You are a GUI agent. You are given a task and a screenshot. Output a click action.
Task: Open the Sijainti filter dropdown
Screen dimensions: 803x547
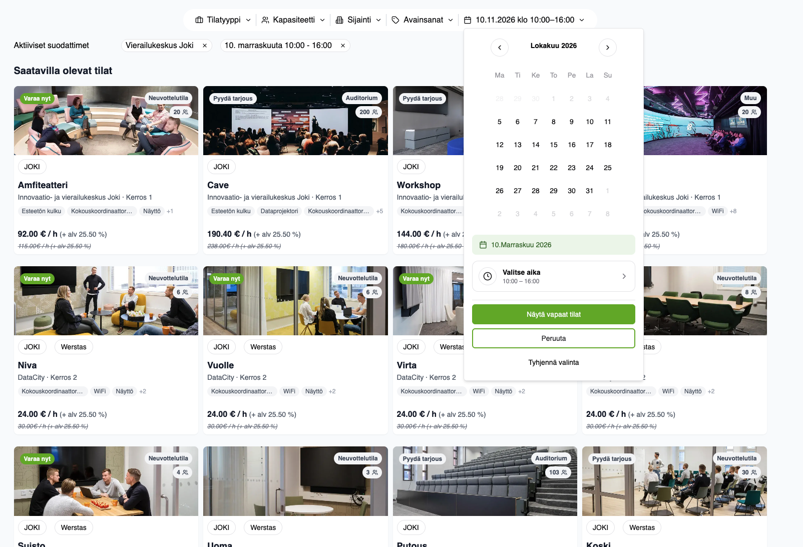click(358, 20)
